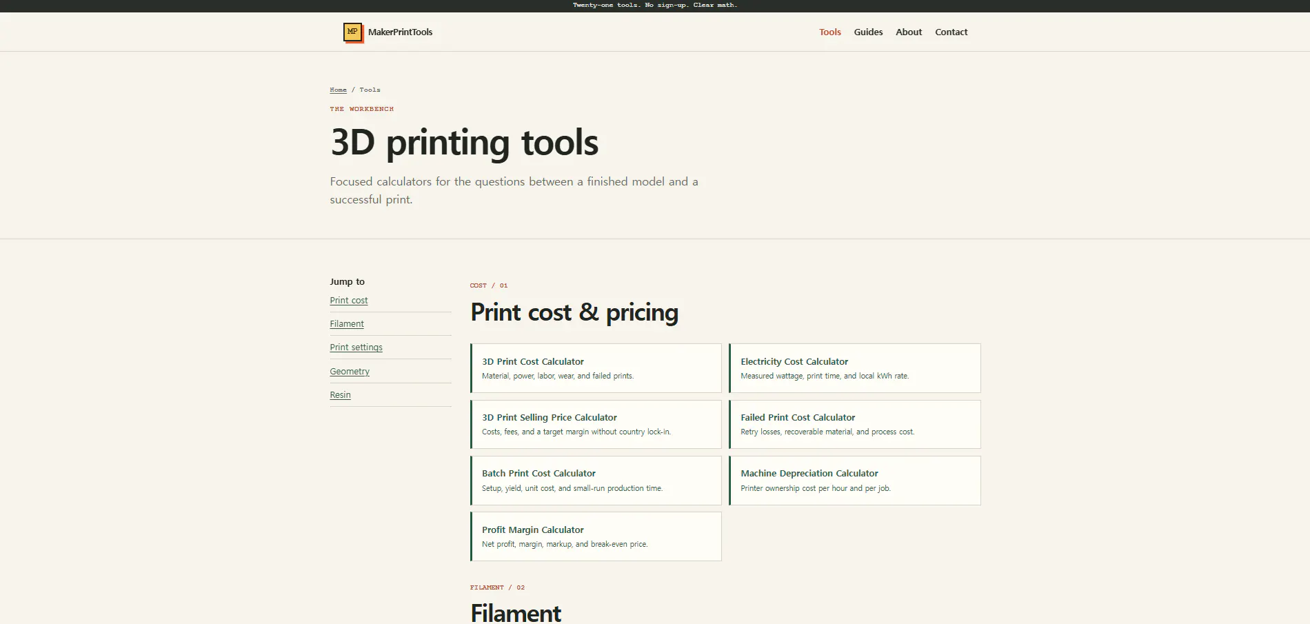This screenshot has height=624, width=1310.
Task: Jump to Print cost section
Action: [x=349, y=301]
